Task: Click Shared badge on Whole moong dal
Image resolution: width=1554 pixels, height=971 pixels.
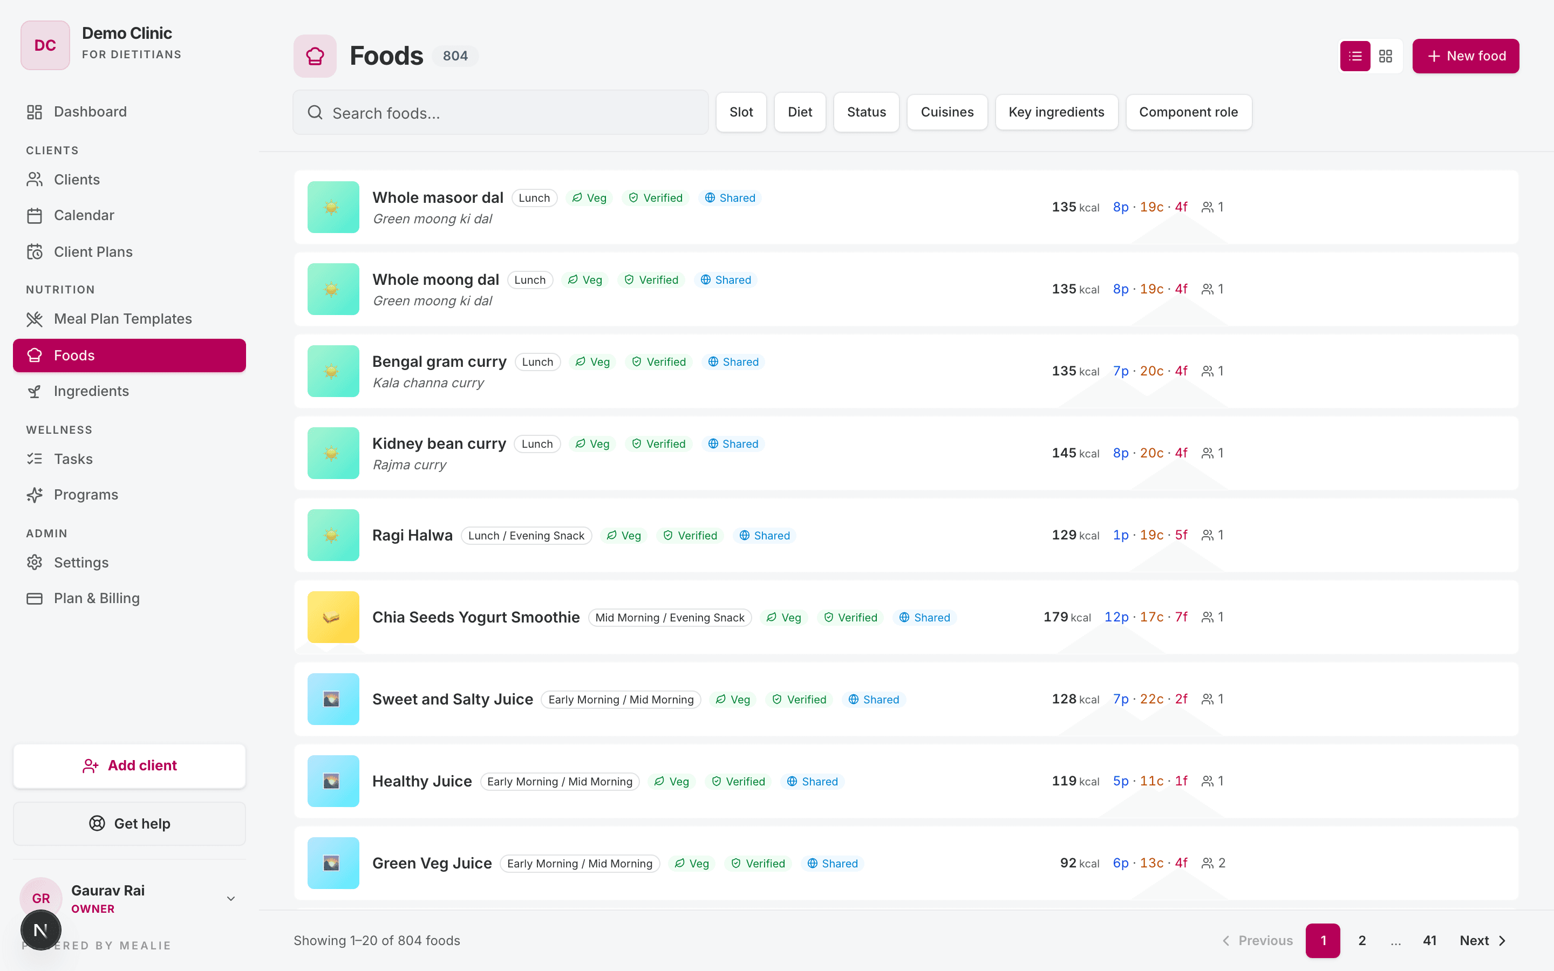Action: [x=726, y=280]
